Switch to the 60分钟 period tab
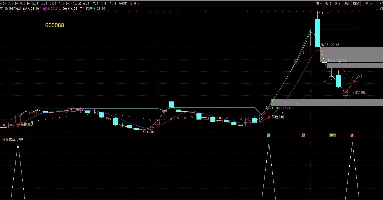Screen dimensions: 383x200 pos(25,3)
